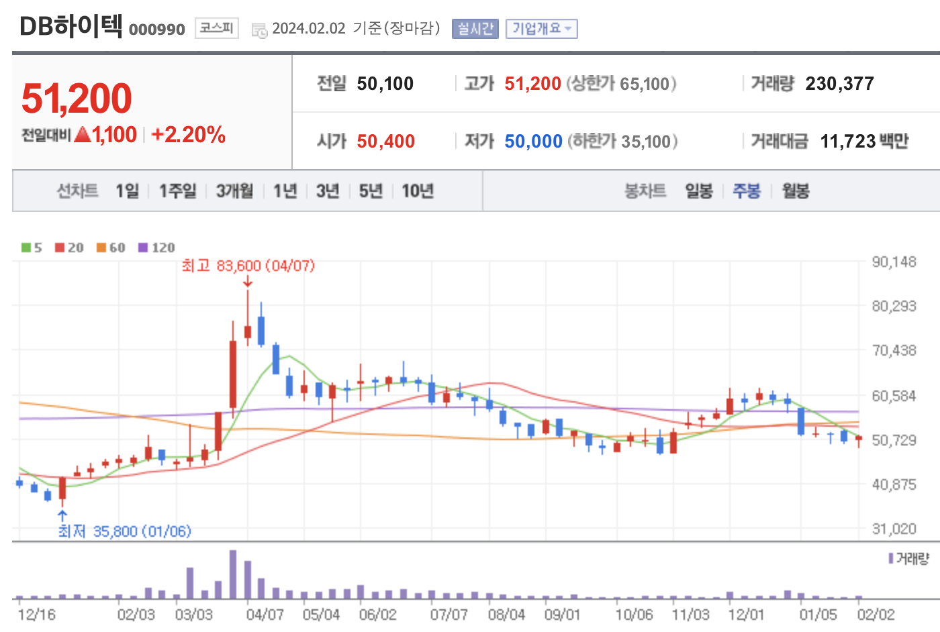Click the purple 거래량 legend marker
The width and height of the screenshot is (940, 632).
[891, 558]
